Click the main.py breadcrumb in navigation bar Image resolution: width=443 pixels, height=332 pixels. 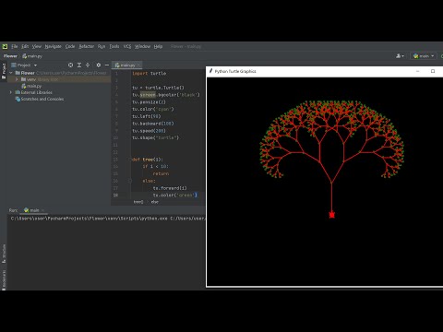[32, 56]
